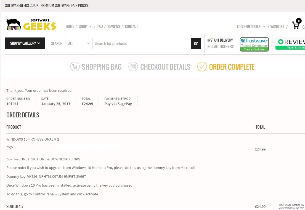The width and height of the screenshot is (305, 210).
Task: Click the Order Details heading
Action: click(x=23, y=115)
